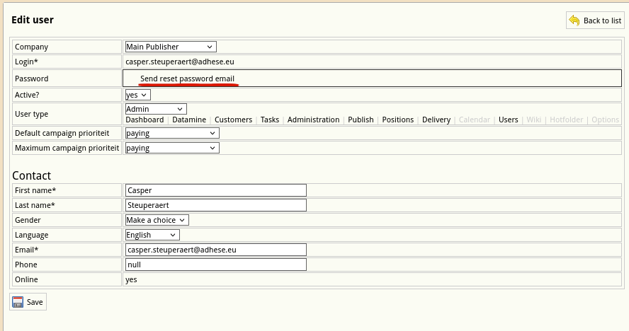Select the Dashboard permission item
Viewport: 629px width, 331px height.
click(x=144, y=120)
